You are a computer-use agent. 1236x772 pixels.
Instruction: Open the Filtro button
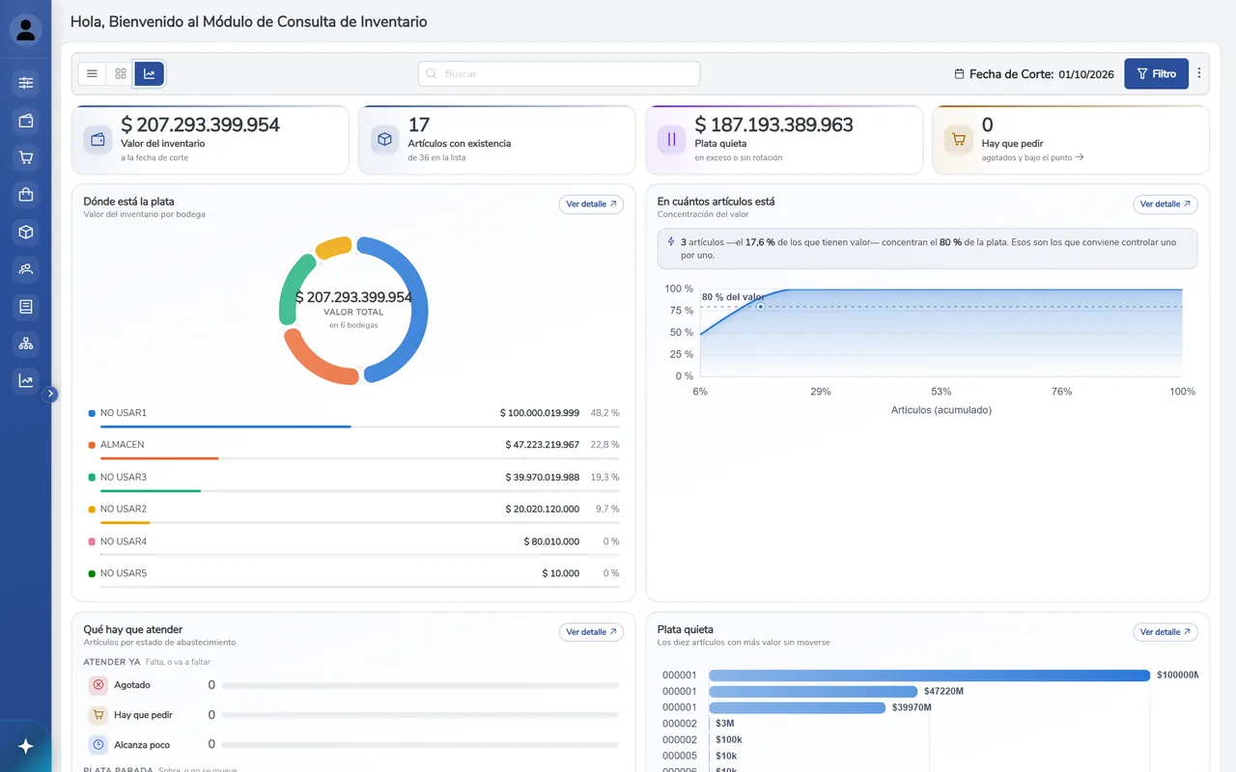pyautogui.click(x=1156, y=73)
